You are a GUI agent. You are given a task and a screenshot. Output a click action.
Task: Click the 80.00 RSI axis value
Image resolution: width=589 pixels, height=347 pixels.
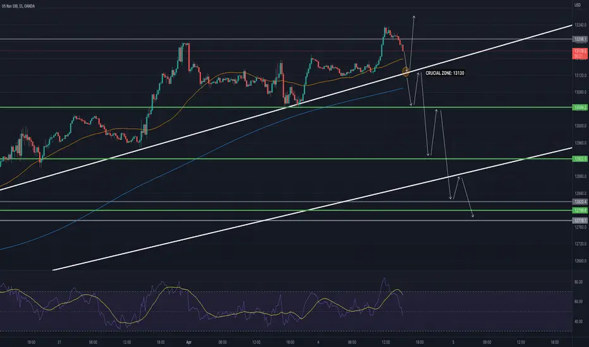tap(578, 282)
